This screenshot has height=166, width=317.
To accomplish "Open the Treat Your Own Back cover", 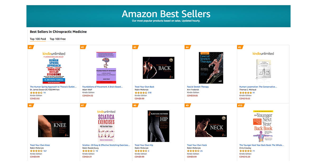I will click(158, 68).
